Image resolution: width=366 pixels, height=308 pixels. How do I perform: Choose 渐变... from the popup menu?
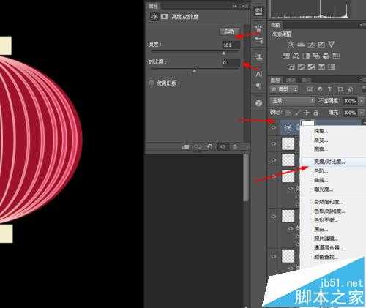point(321,140)
